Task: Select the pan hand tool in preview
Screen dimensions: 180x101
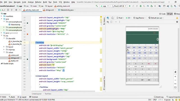Action: pyautogui.click(x=175, y=72)
